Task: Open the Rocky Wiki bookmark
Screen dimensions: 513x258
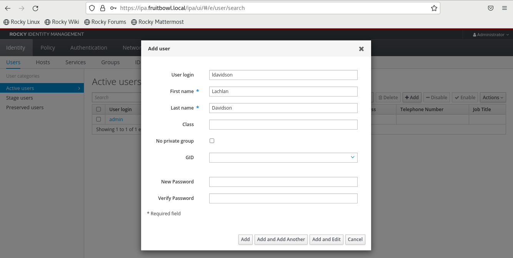Action: pos(62,22)
